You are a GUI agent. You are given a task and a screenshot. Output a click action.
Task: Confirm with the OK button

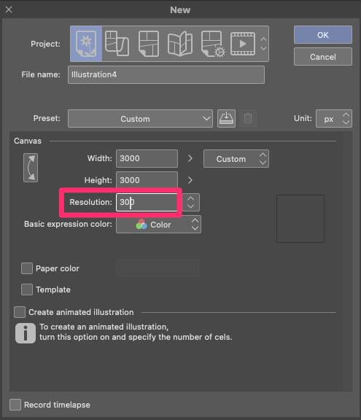click(x=323, y=35)
